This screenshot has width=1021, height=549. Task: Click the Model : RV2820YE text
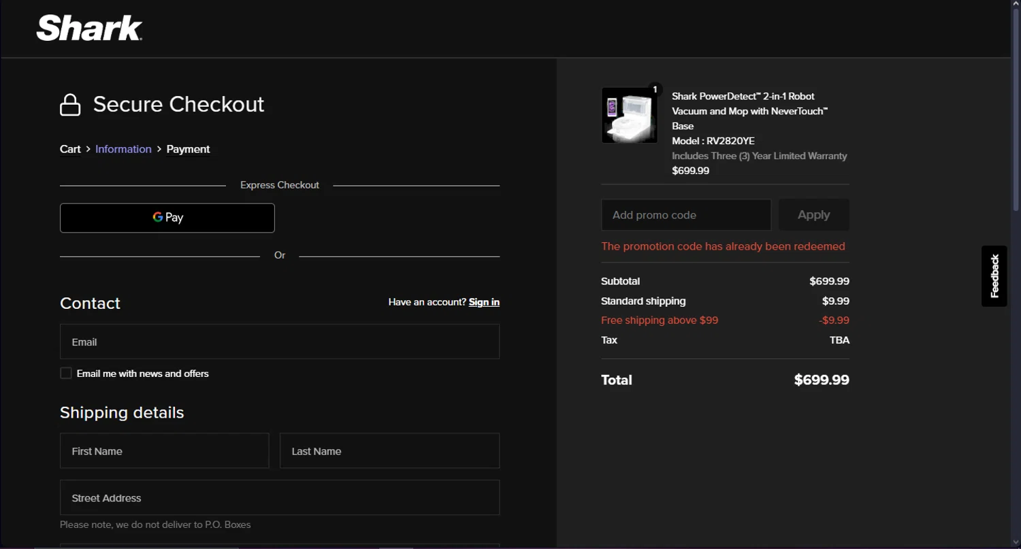(x=713, y=141)
